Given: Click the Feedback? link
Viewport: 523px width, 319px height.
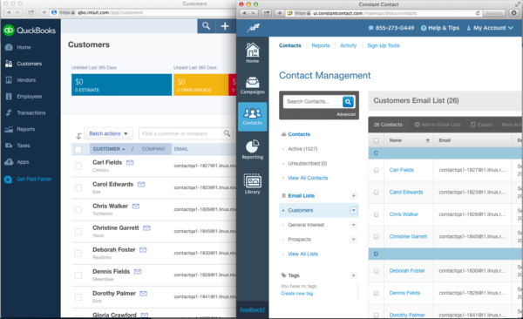Looking at the screenshot, I should pyautogui.click(x=253, y=309).
